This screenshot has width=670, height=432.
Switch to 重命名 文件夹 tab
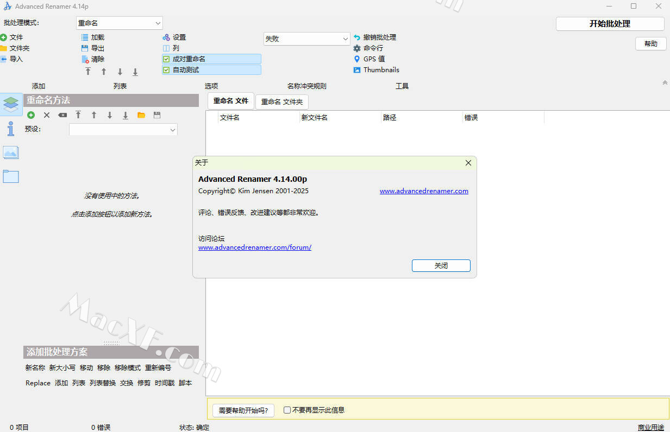coord(282,102)
